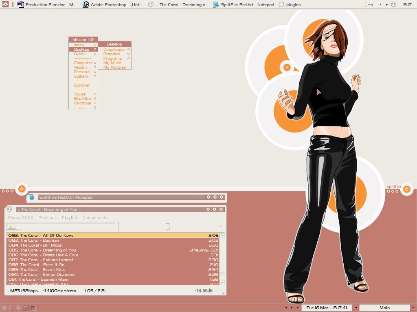Viewport: 417px width, 312px height.
Task: Expand the Personal submenu
Action: point(83,72)
